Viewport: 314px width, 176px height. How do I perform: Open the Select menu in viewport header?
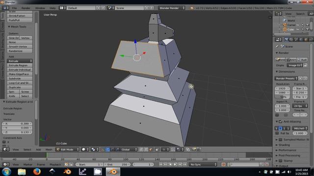[x=27, y=150]
